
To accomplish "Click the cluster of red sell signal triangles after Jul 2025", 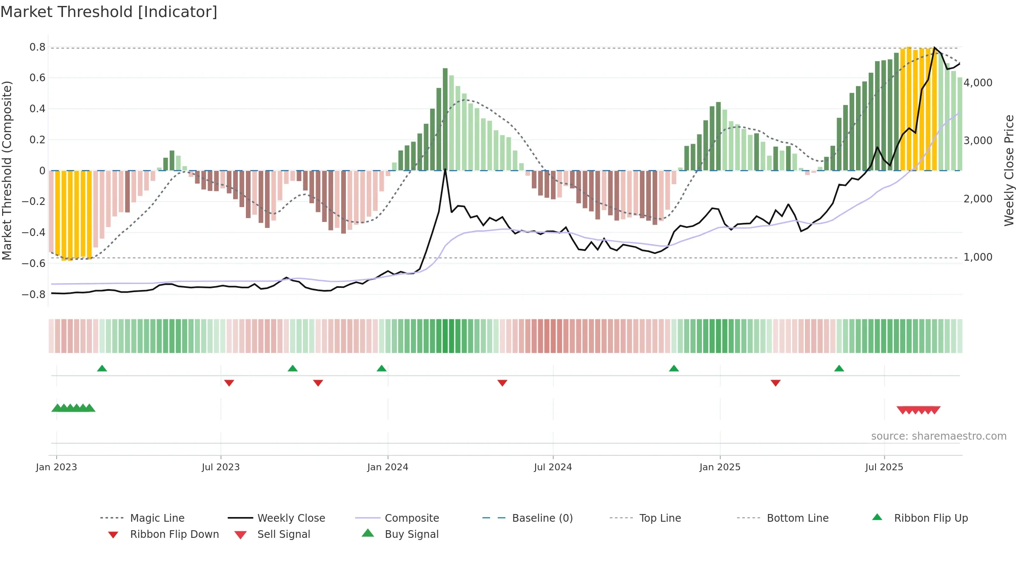I will click(918, 410).
